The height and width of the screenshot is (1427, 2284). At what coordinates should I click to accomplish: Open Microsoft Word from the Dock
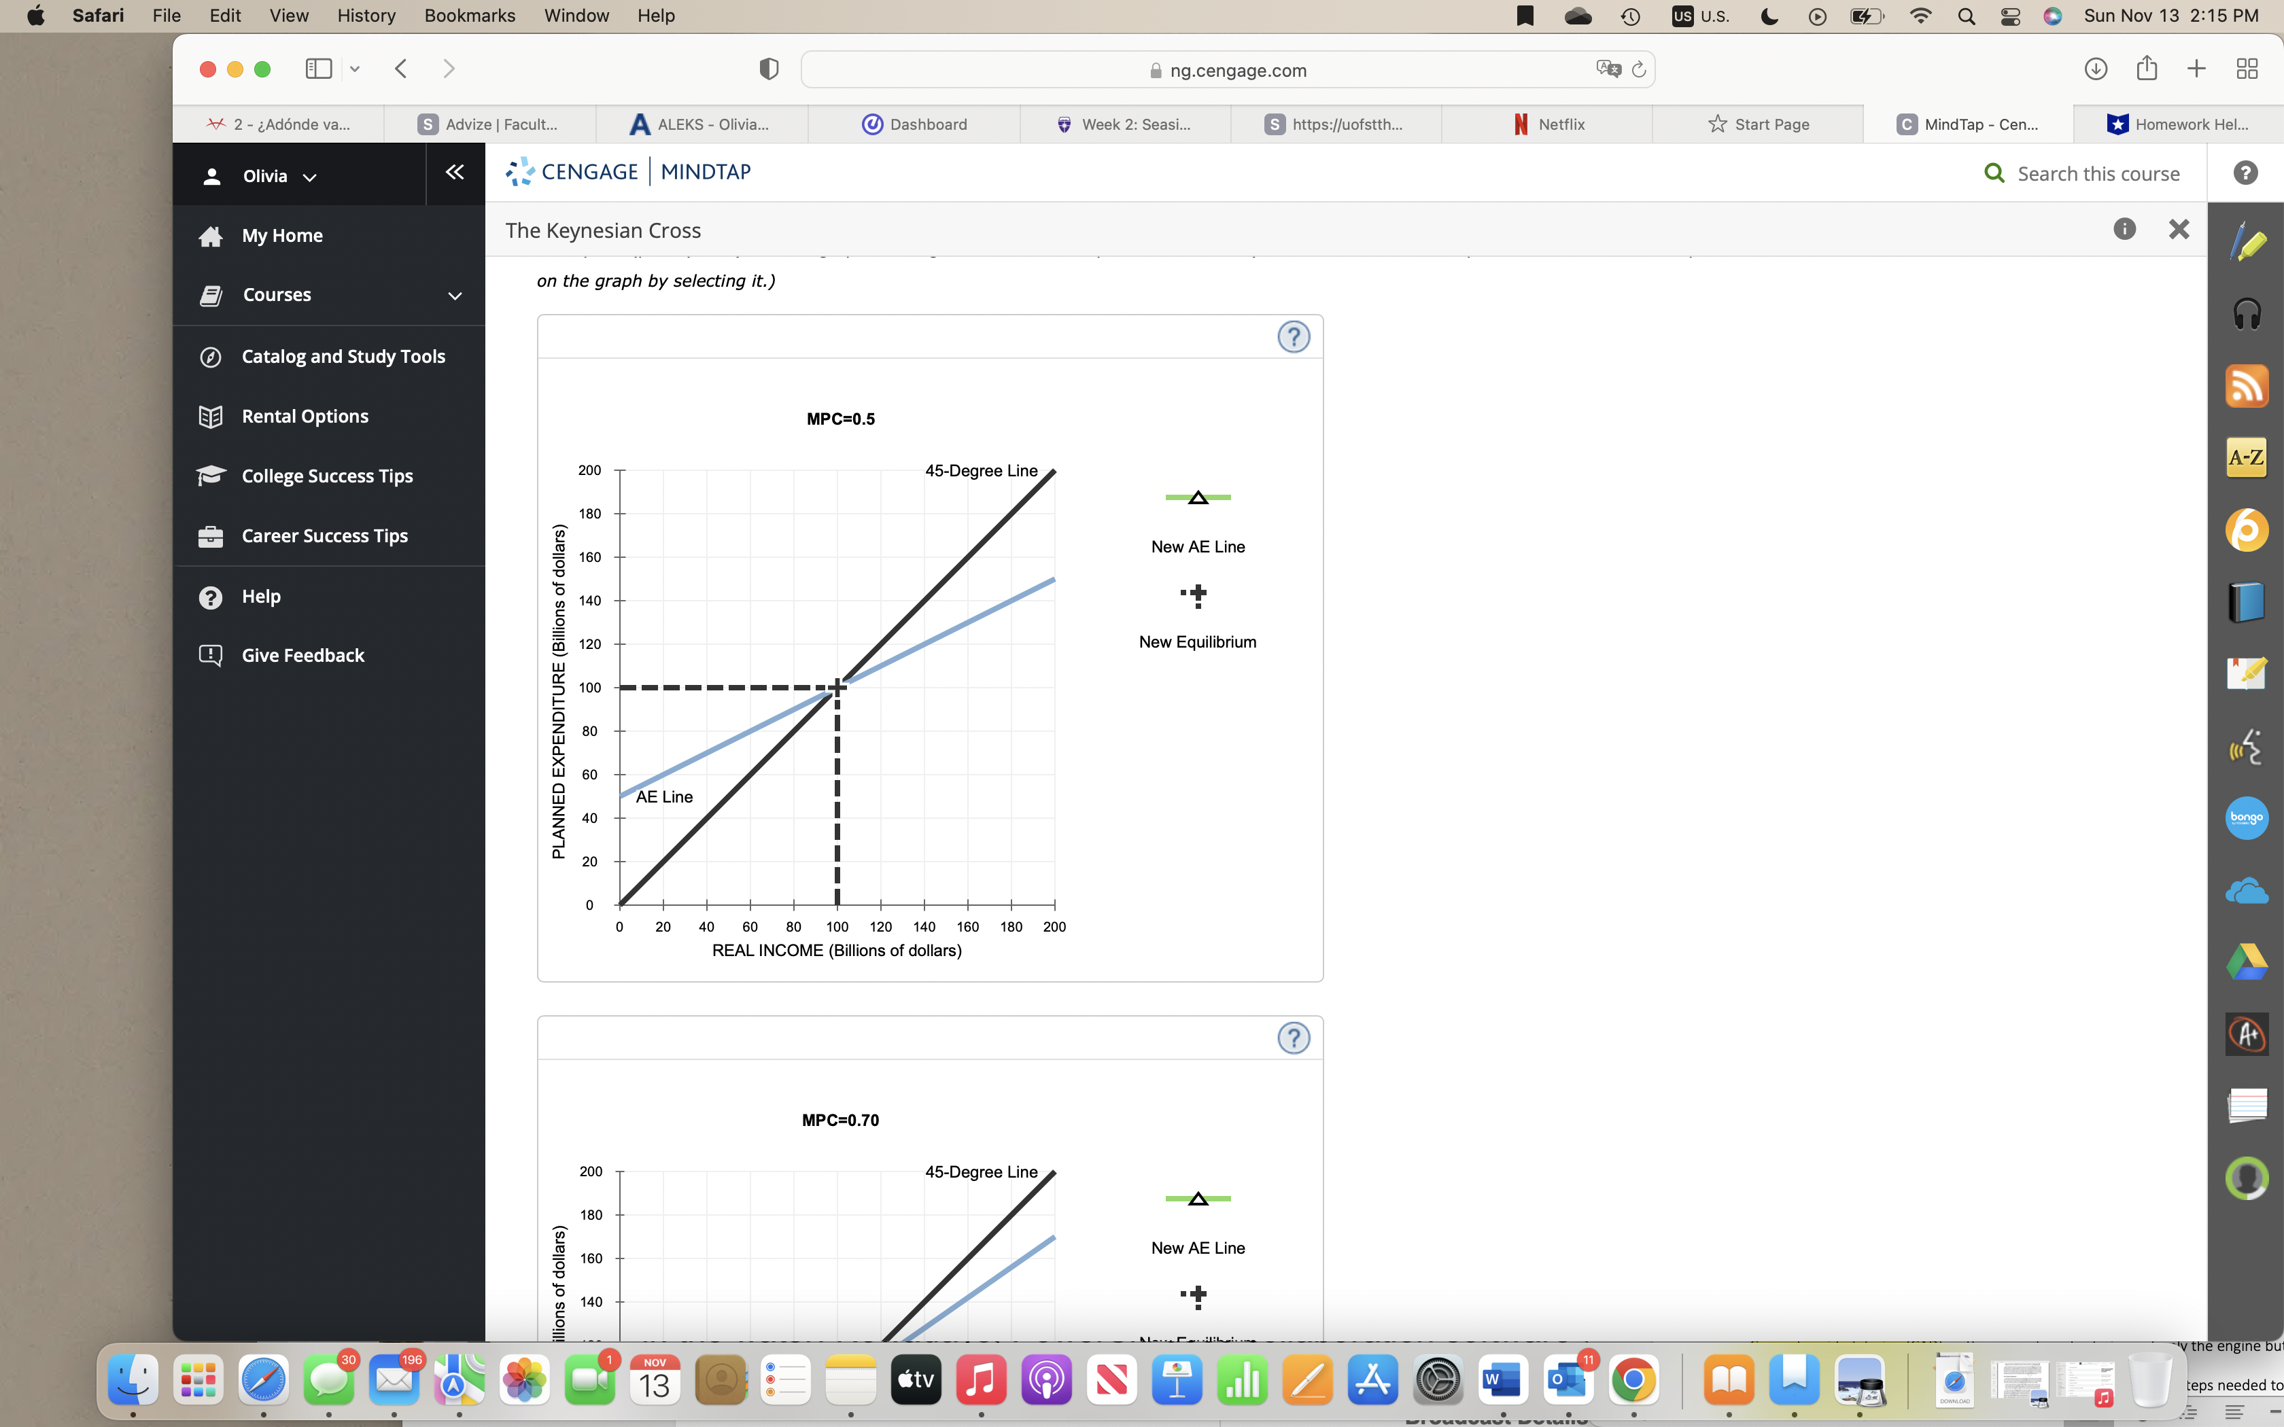1504,1380
